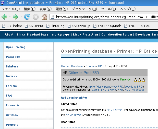Open the HPLIP driver link in notes

tap(73, 115)
